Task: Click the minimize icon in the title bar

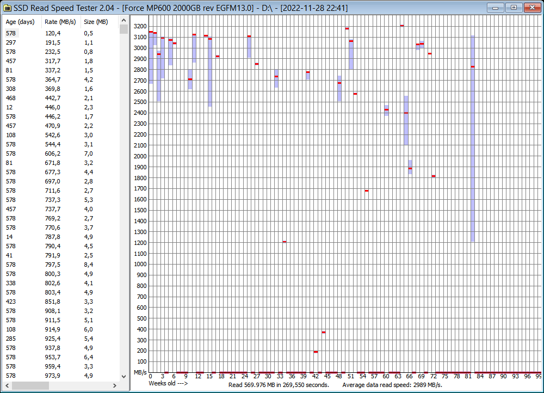Action: pos(495,8)
